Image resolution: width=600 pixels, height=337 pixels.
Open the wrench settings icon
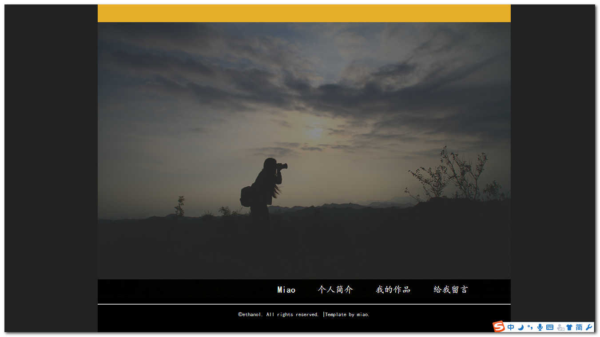589,327
